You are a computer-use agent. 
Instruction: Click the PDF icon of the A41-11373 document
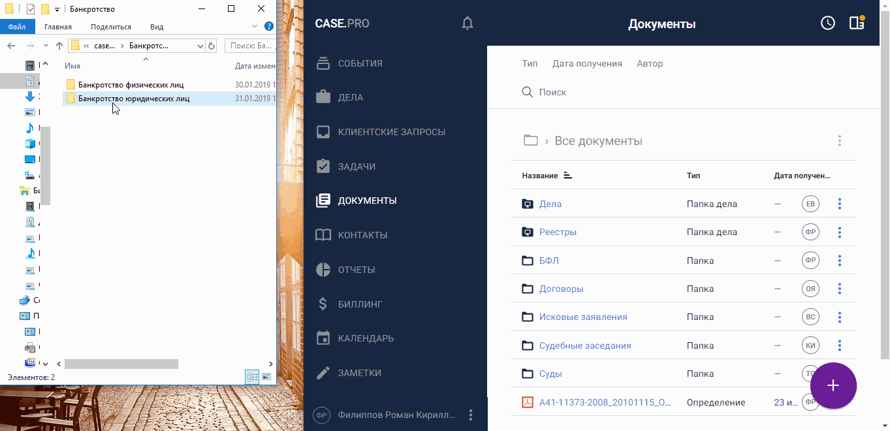528,402
